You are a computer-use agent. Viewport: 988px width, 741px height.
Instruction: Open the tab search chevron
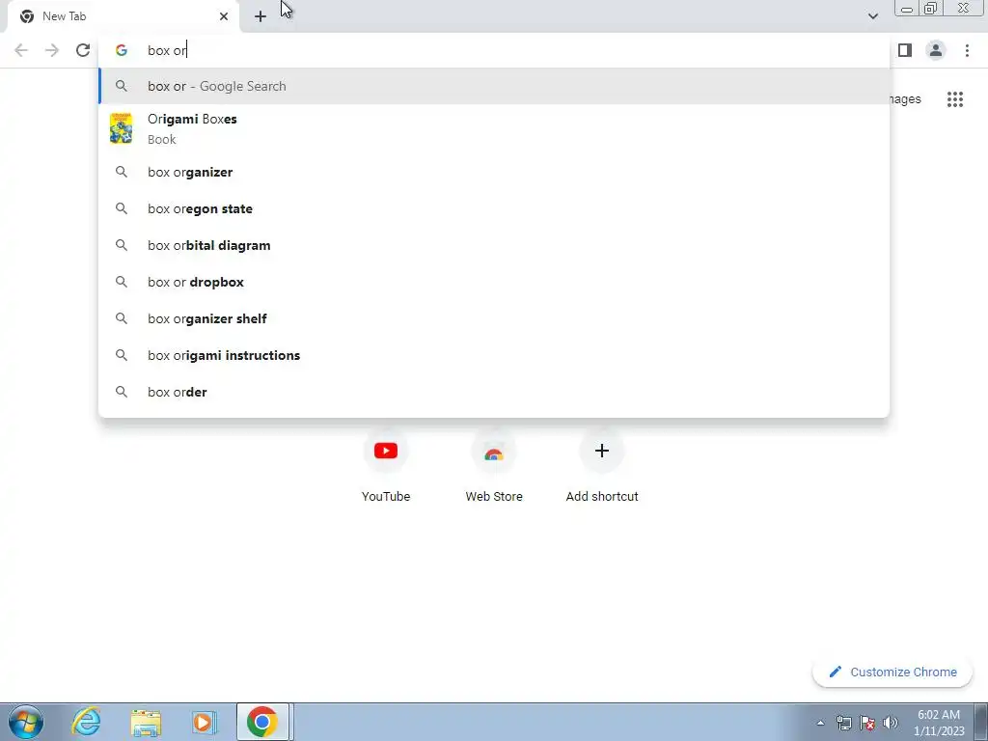[872, 16]
